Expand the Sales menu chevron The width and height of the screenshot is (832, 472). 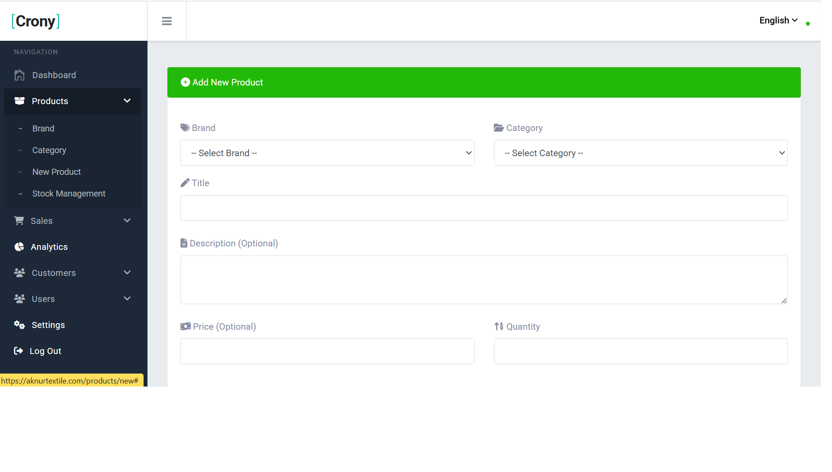pyautogui.click(x=127, y=220)
